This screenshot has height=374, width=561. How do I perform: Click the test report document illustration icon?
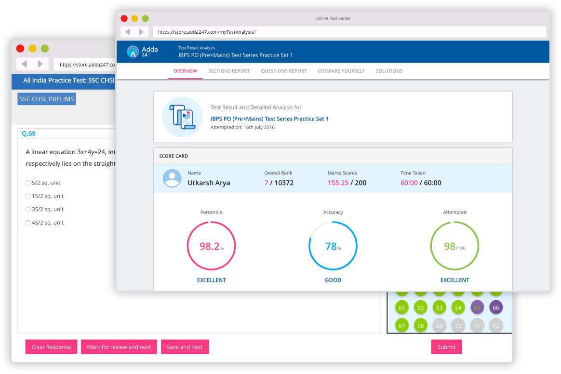point(183,117)
